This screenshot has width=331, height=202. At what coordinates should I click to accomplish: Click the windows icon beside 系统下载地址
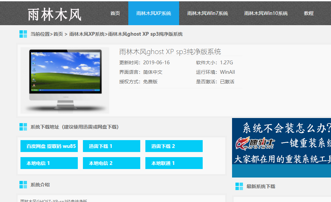[x=23, y=127]
